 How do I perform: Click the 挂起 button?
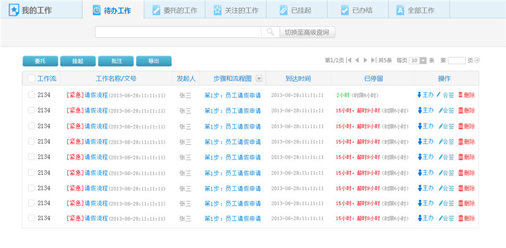point(78,61)
